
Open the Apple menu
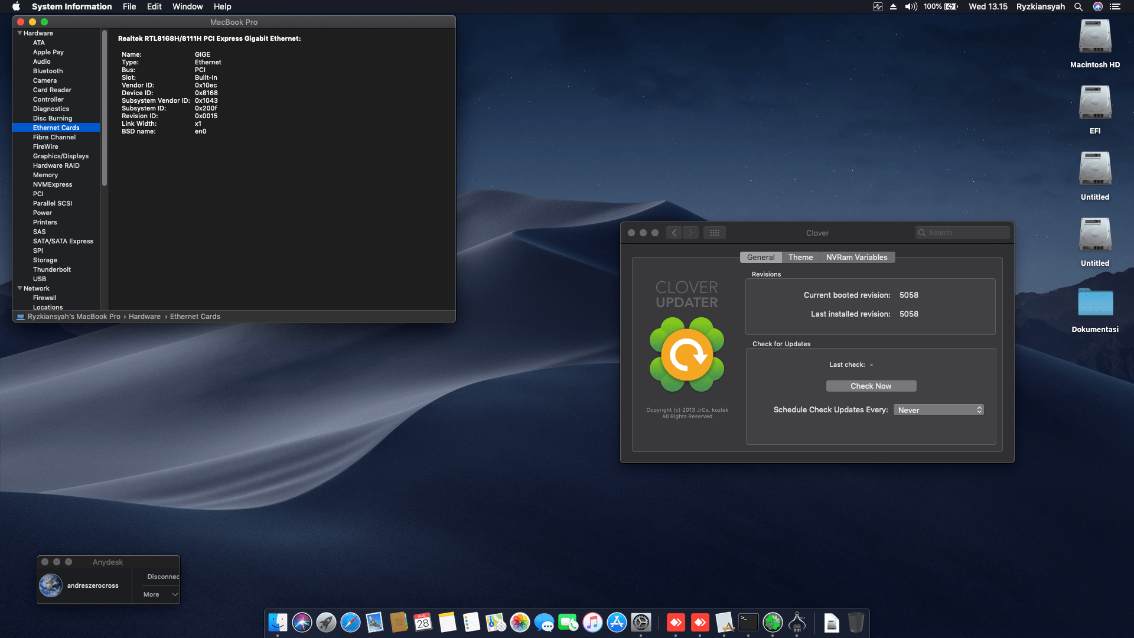pyautogui.click(x=16, y=6)
